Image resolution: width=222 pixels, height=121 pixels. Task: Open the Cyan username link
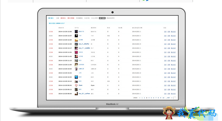coord(80,85)
